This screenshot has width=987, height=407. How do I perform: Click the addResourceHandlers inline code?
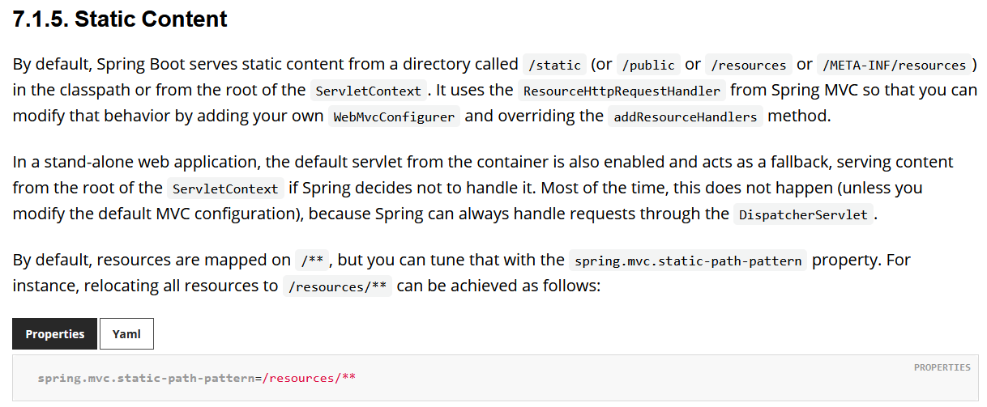(x=686, y=117)
